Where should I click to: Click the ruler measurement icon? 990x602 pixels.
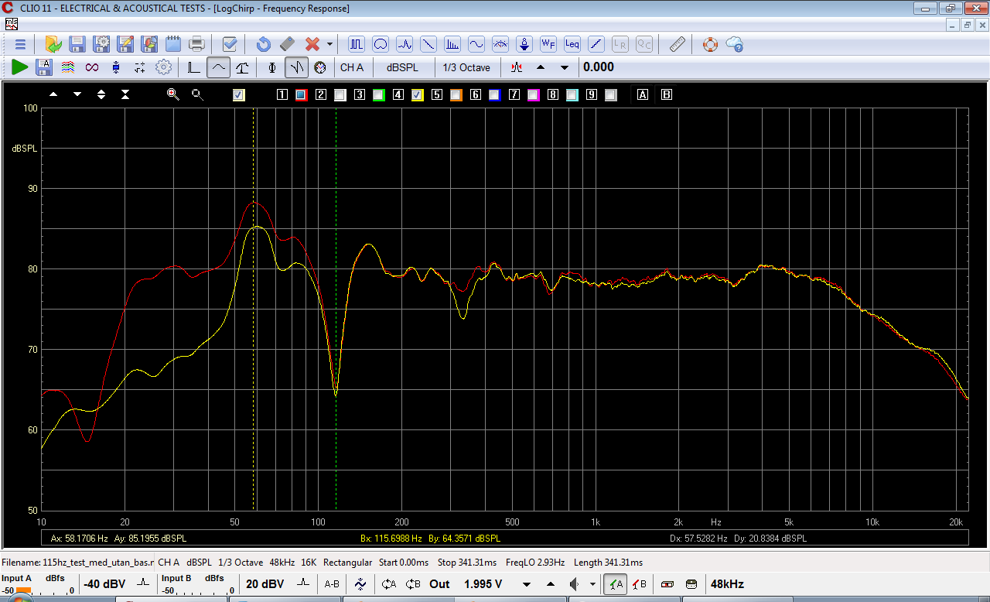(x=677, y=44)
